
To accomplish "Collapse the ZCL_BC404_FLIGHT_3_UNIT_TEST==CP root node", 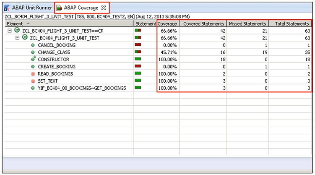I will point(10,31).
